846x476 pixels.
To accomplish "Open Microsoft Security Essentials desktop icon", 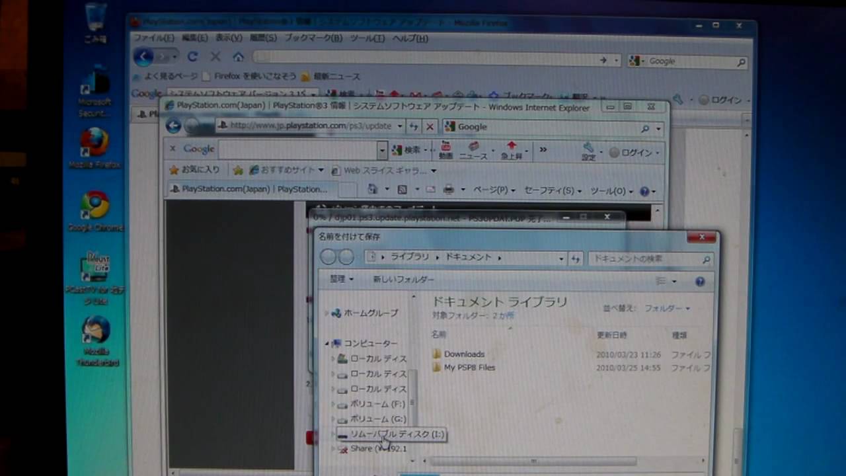I will 95,91.
